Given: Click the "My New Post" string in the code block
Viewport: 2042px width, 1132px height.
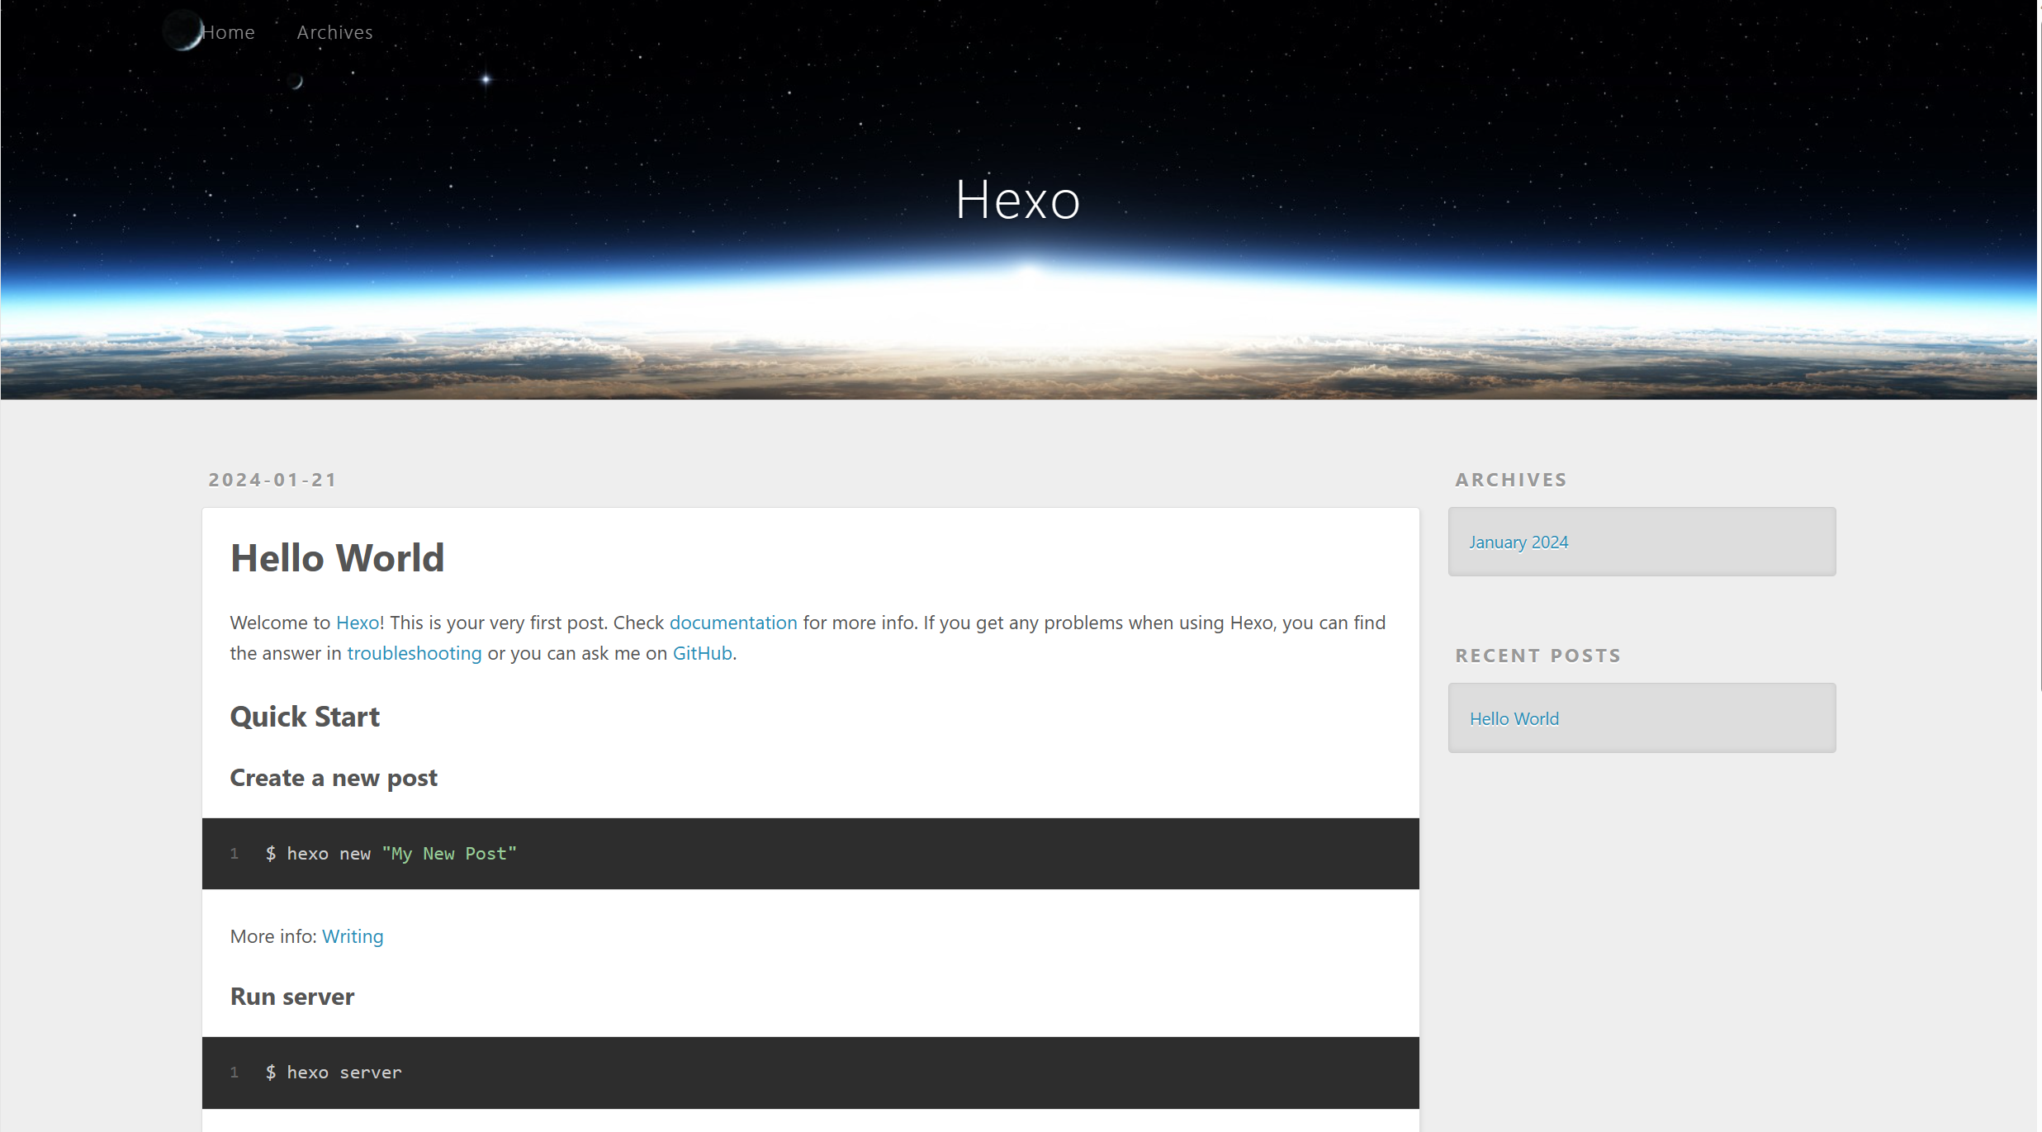Looking at the screenshot, I should [x=449, y=854].
